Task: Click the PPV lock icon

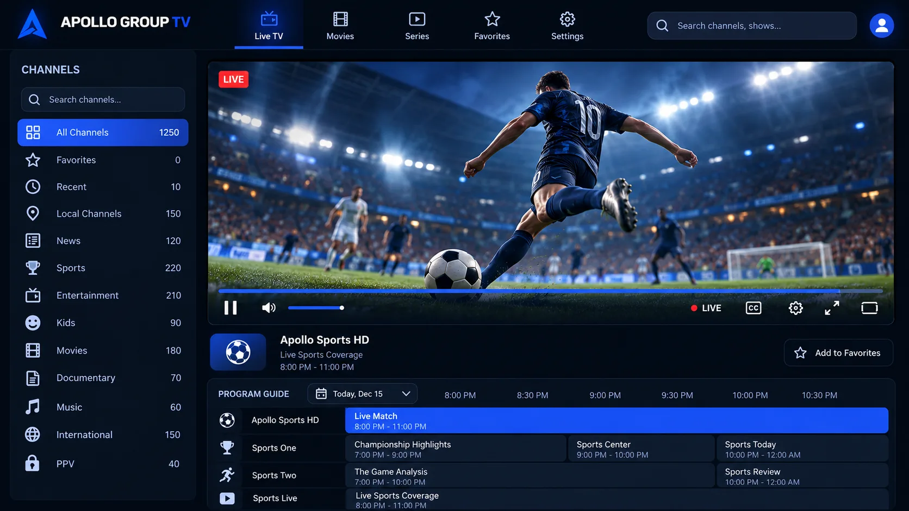Action: [x=32, y=463]
